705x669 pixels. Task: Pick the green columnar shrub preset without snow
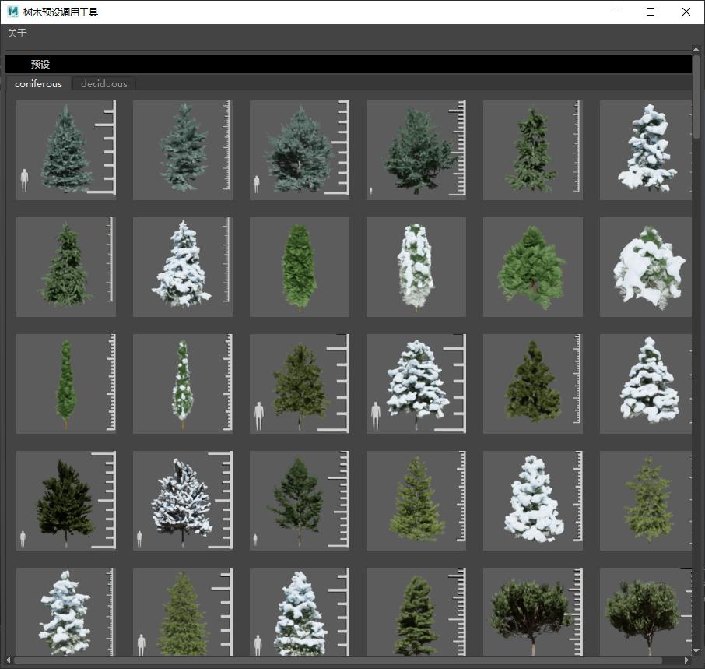(300, 267)
